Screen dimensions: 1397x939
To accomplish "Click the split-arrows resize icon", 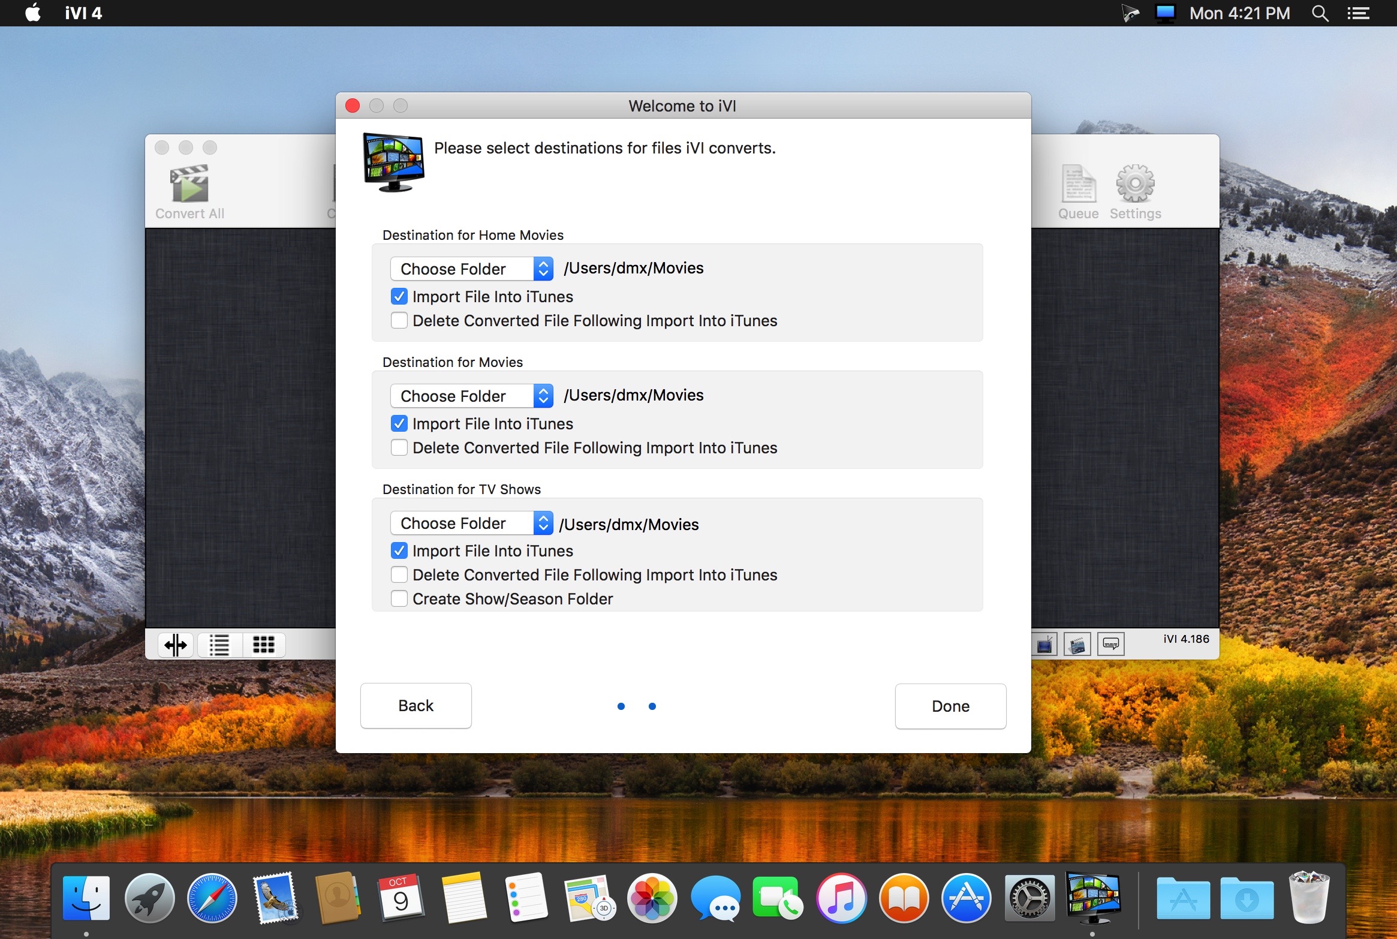I will tap(176, 645).
